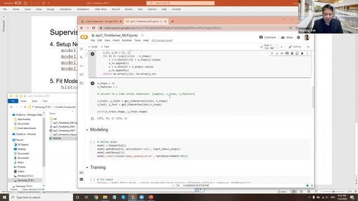Open Chrome from the taskbar
The width and height of the screenshot is (358, 201).
pos(96,197)
